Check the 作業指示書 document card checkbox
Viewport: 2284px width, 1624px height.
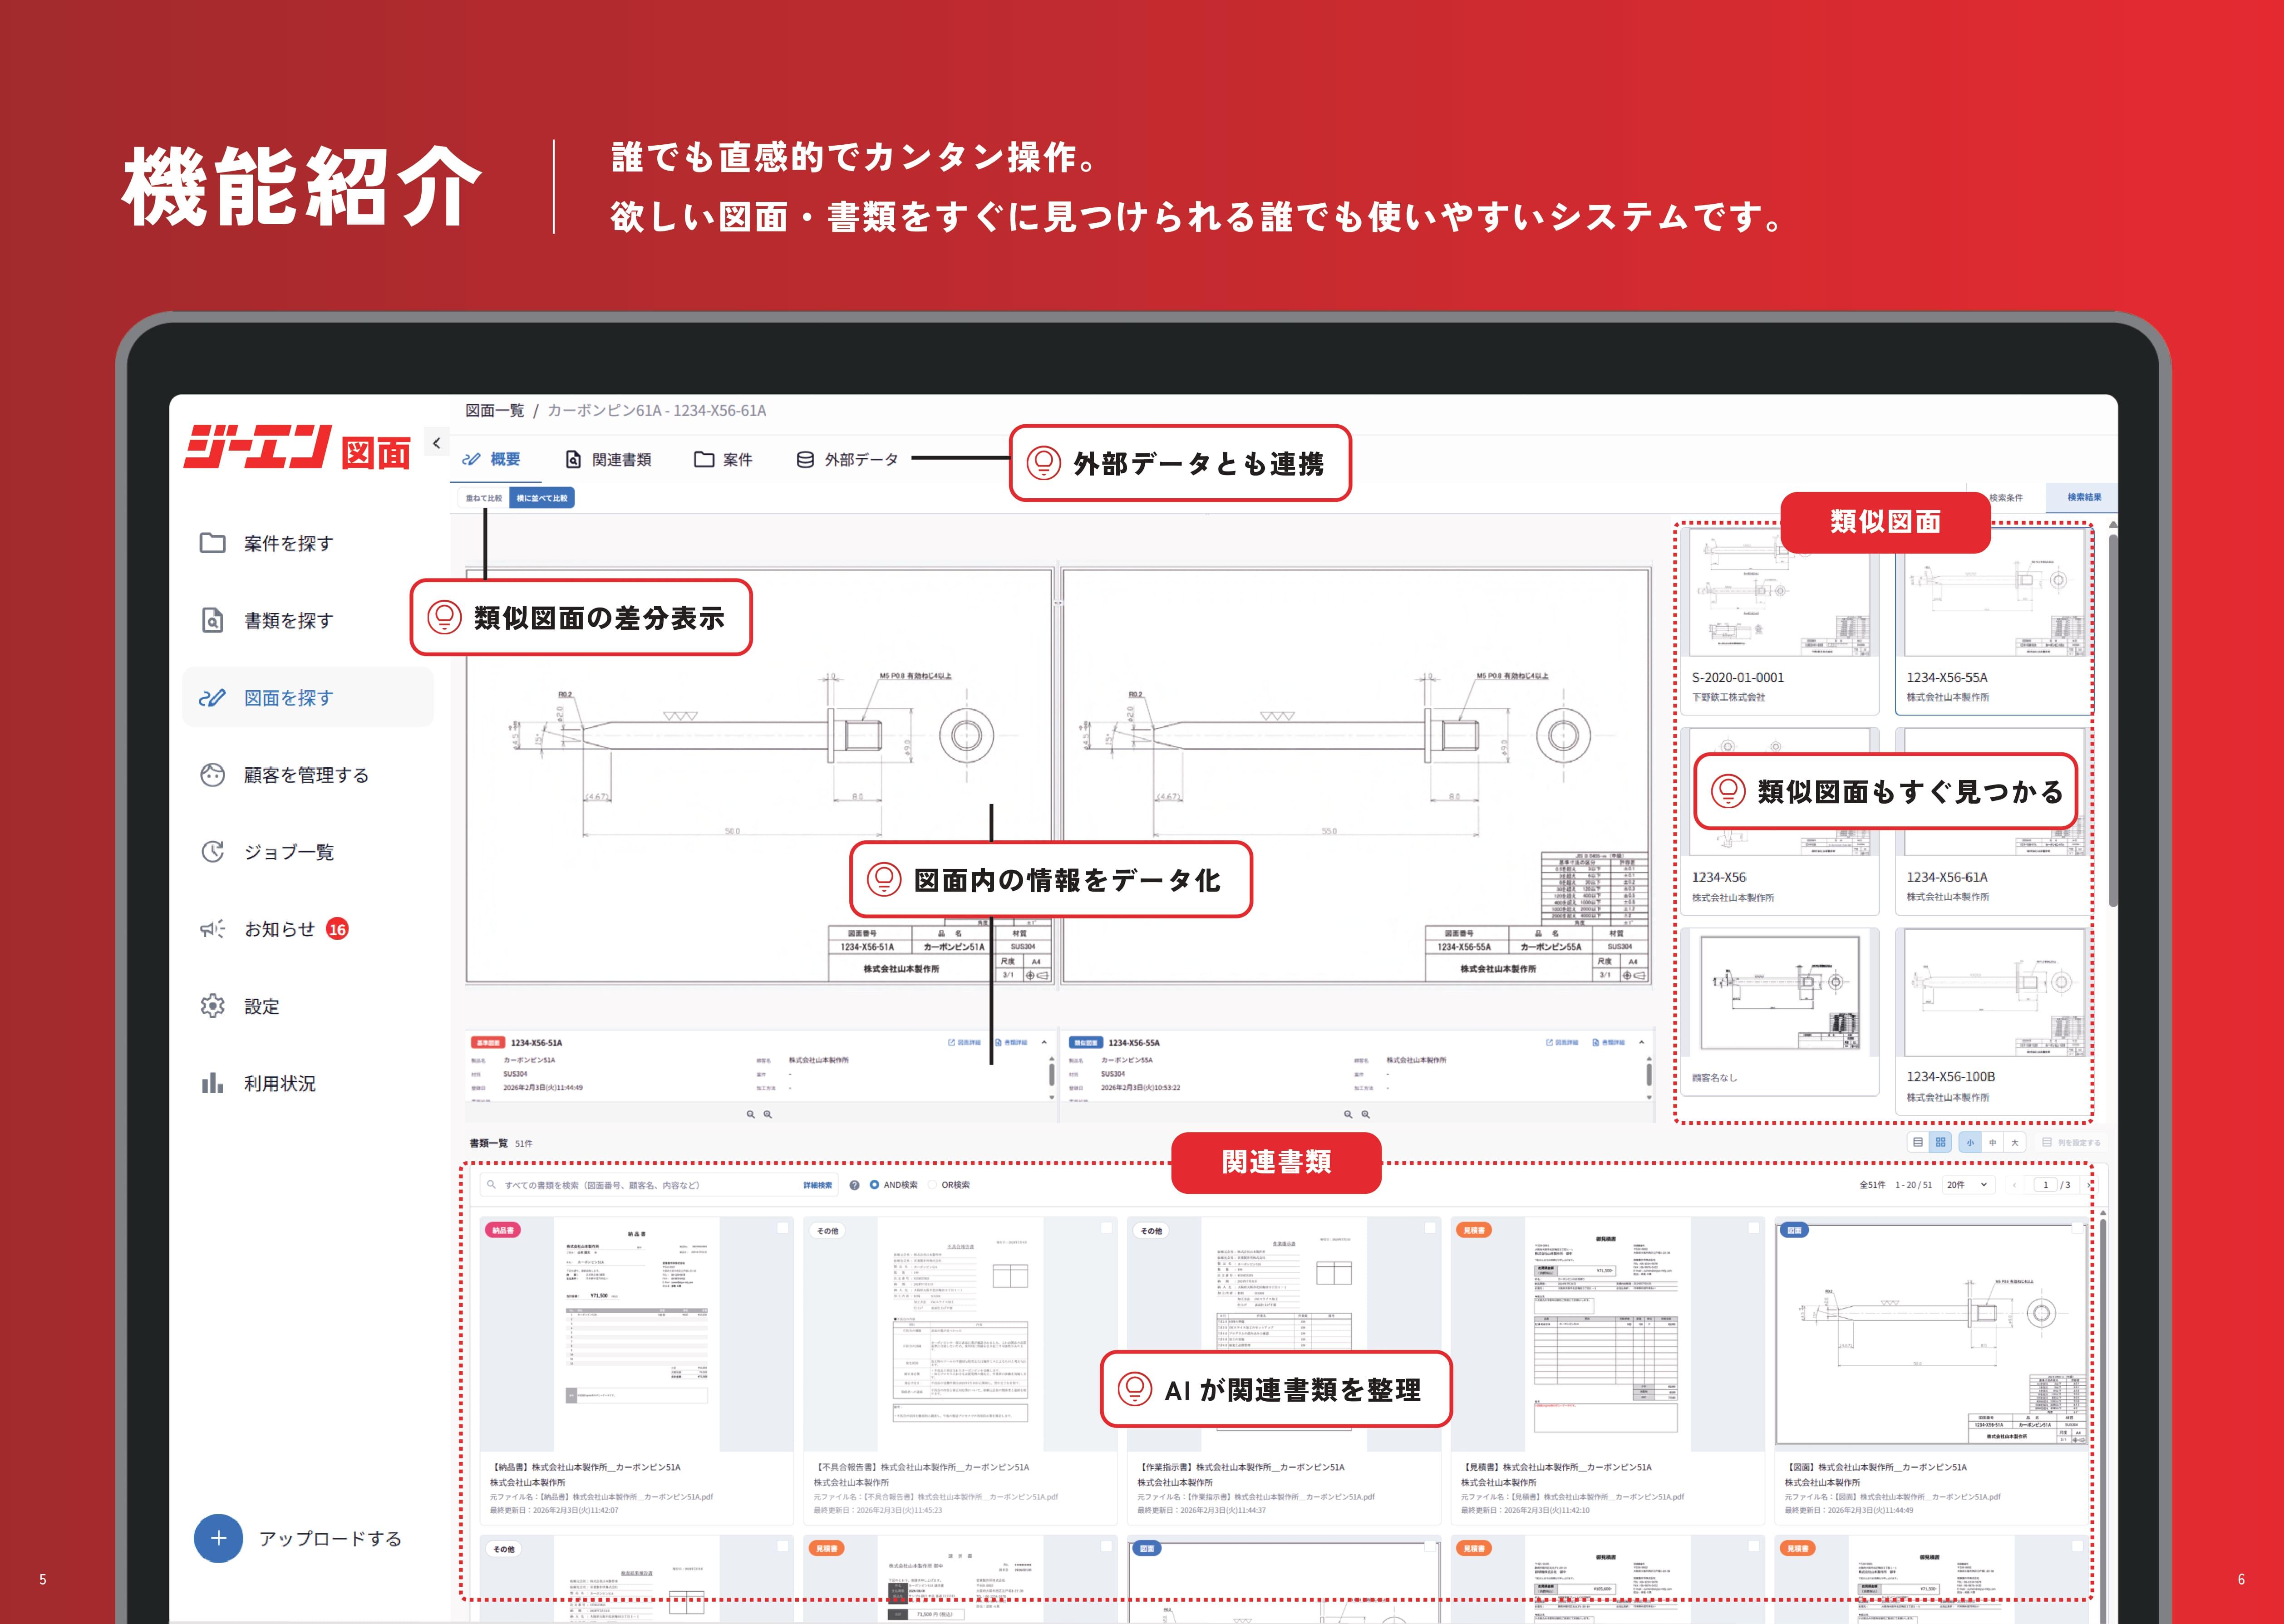tap(1431, 1228)
